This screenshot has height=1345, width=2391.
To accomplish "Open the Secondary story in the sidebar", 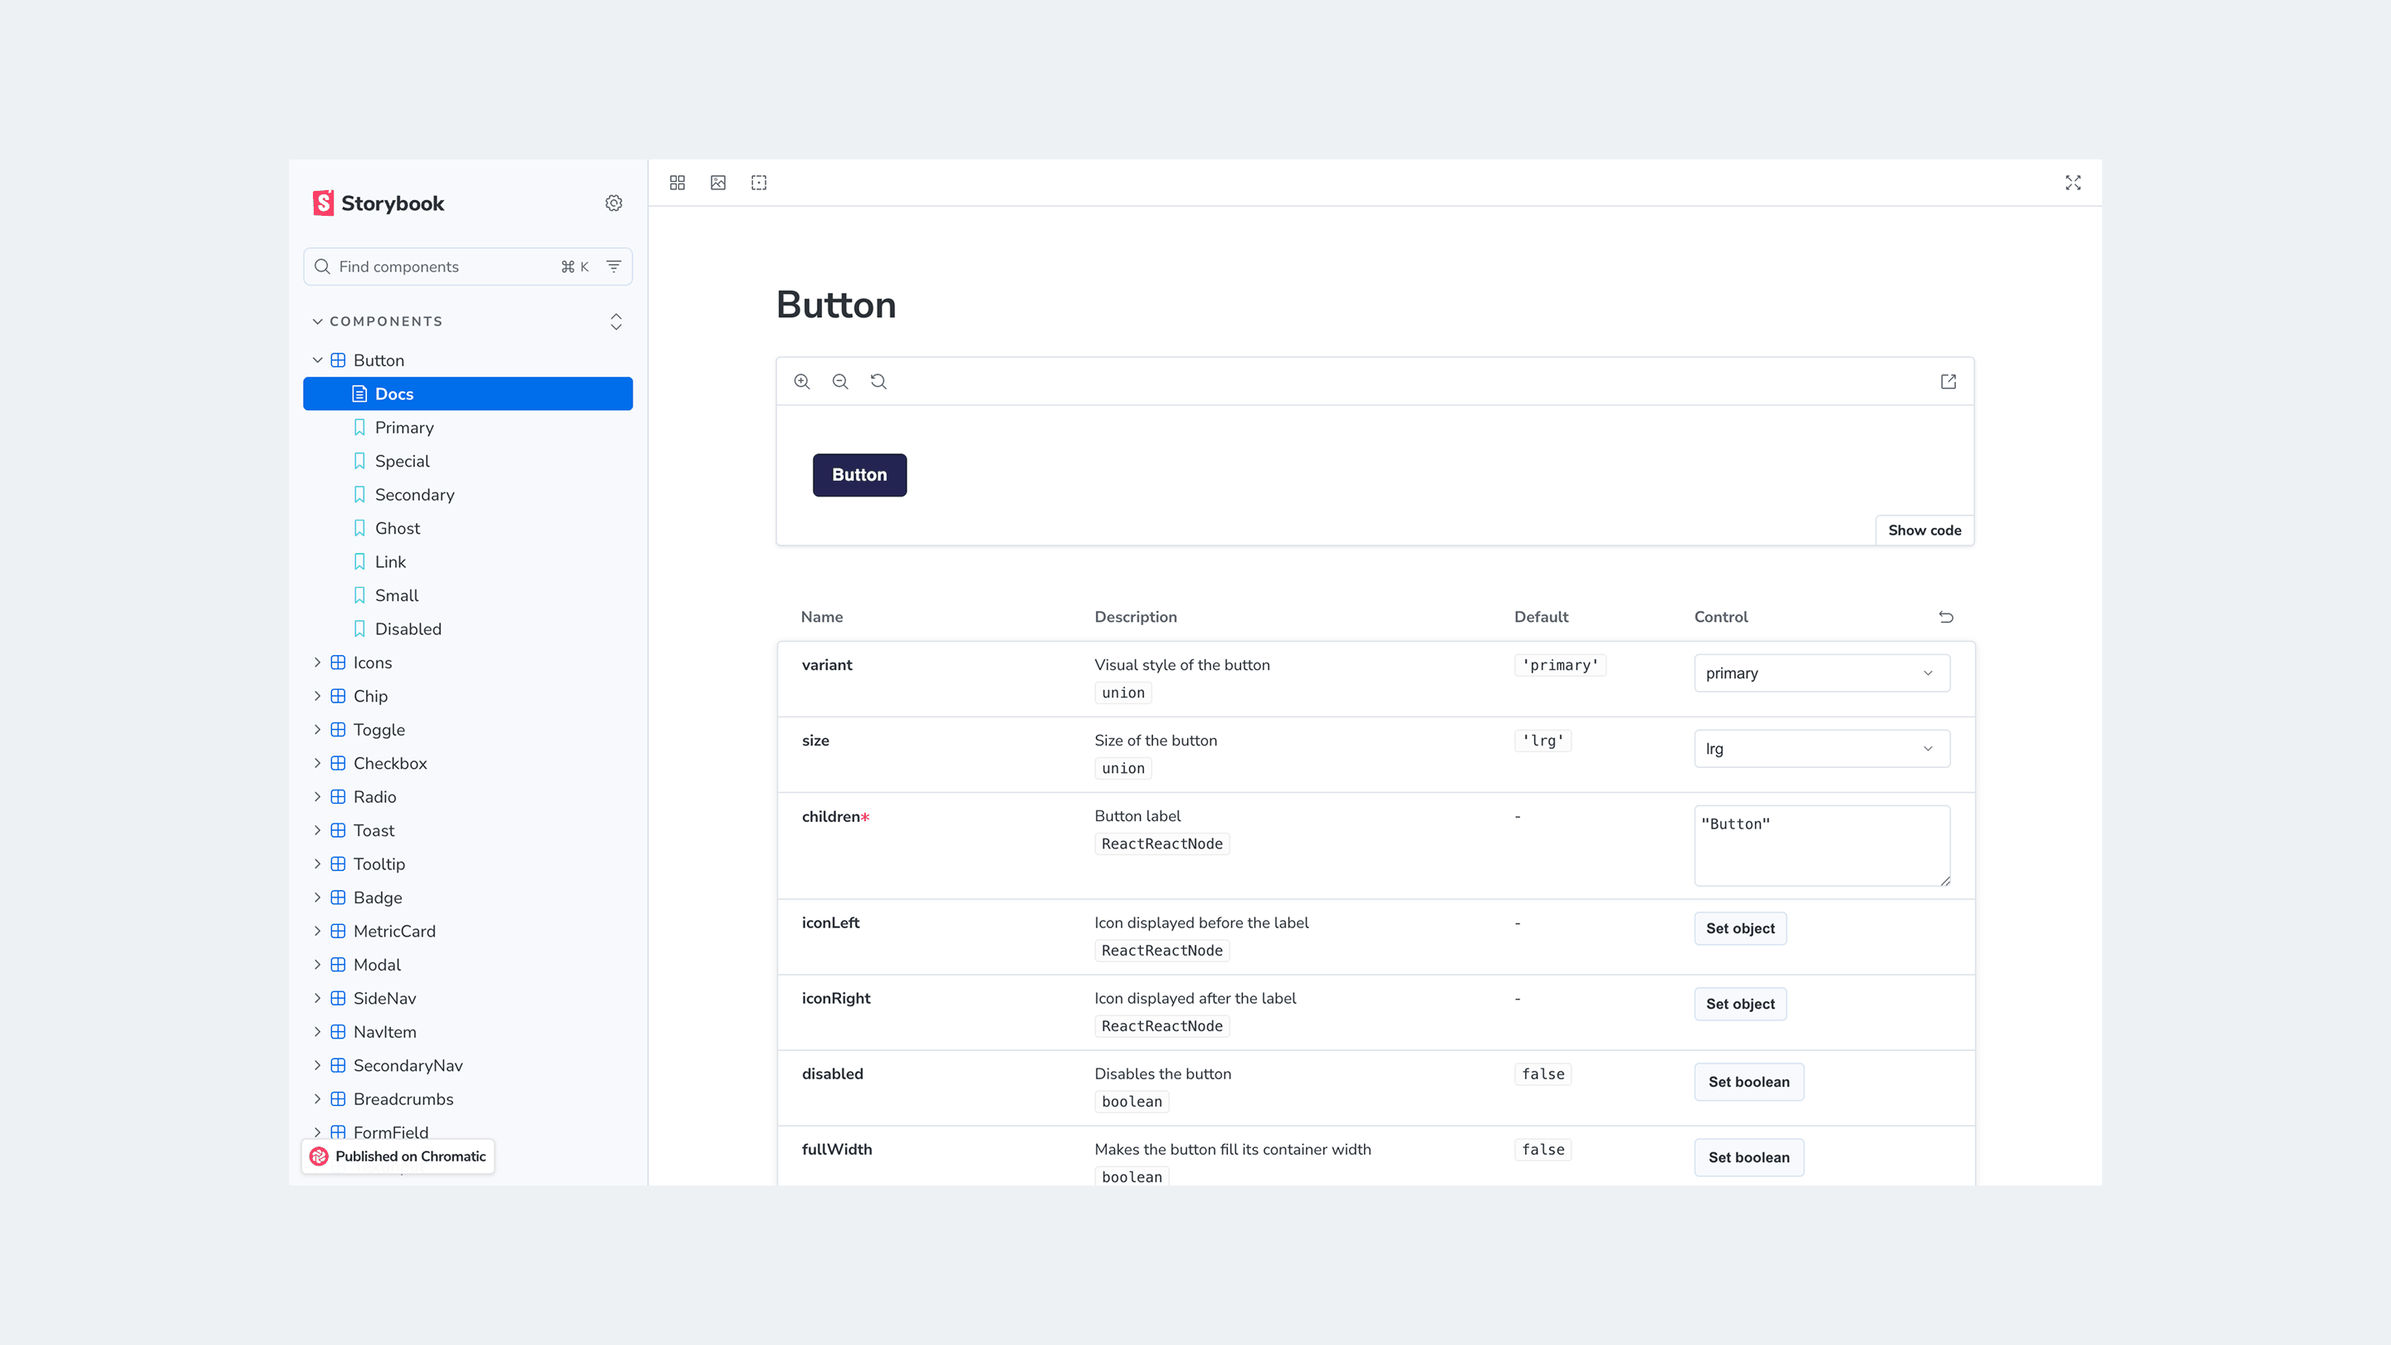I will click(x=415, y=495).
